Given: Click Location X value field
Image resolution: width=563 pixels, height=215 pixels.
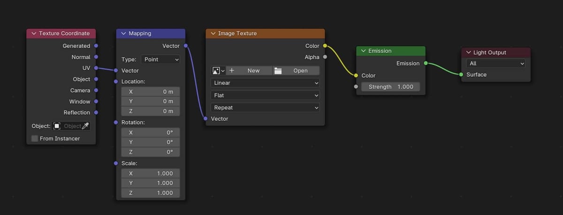Looking at the screenshot, I should coord(150,92).
